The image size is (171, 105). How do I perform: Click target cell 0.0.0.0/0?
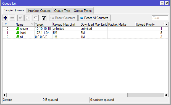point(41,37)
